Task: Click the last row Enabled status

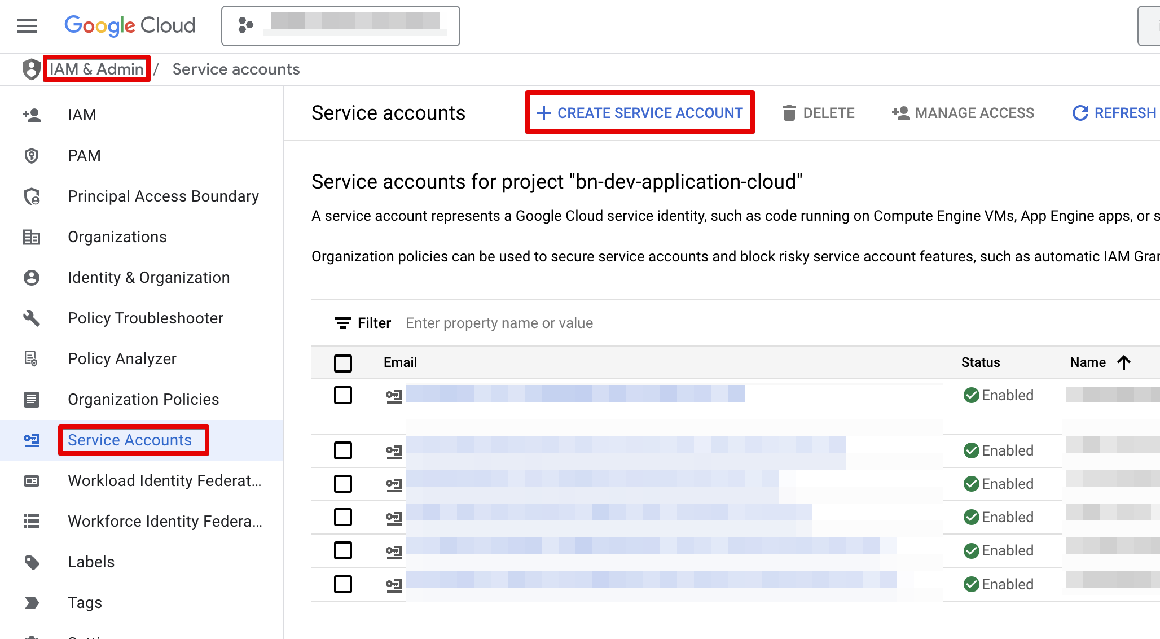Action: 999,584
